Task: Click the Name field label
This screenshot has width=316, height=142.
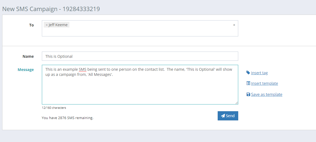Action: (28, 56)
